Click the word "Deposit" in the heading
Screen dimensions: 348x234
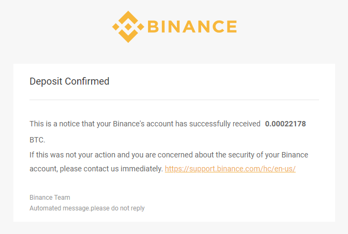pos(46,81)
